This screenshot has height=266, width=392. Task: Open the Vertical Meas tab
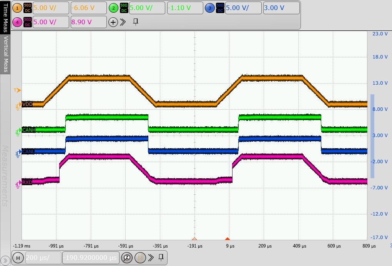point(5,54)
